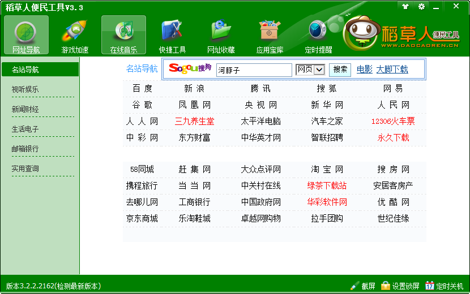Select 邮箱银行 sidebar category
The width and height of the screenshot is (470, 294).
pyautogui.click(x=25, y=149)
